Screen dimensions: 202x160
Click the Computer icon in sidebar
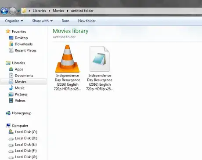(8, 125)
